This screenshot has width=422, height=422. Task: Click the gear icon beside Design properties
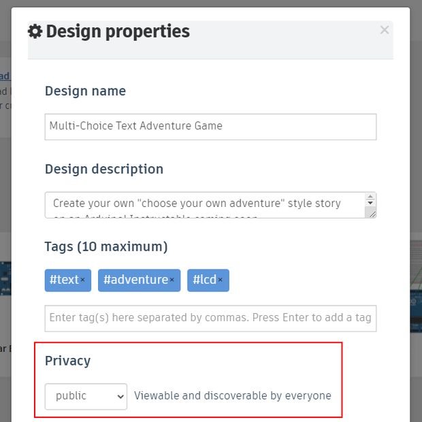coord(35,31)
